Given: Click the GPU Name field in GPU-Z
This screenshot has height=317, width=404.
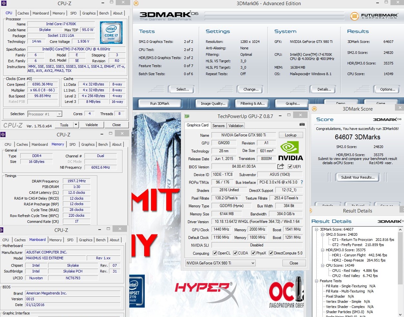Looking at the screenshot, I should point(243,135).
